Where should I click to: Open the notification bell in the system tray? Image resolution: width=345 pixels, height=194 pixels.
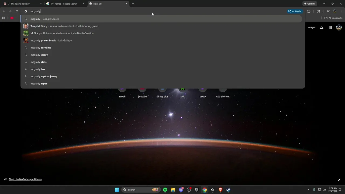(x=340, y=190)
